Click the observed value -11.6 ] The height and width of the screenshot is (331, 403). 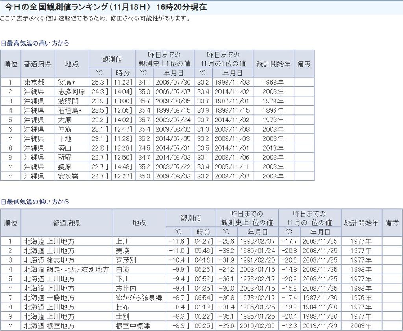pyautogui.click(x=179, y=241)
